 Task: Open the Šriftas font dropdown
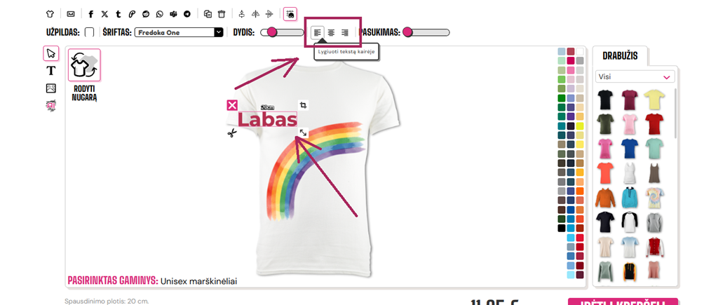179,32
